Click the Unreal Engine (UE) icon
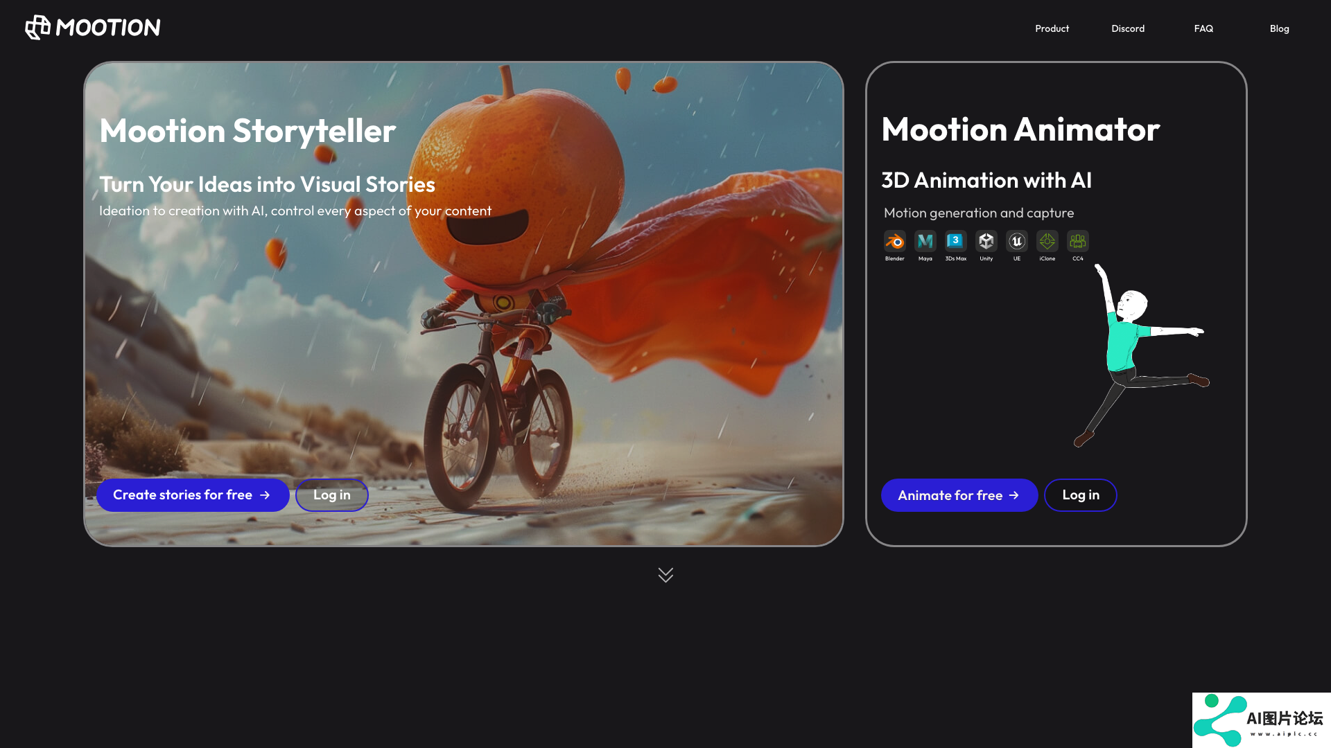 click(x=1016, y=241)
